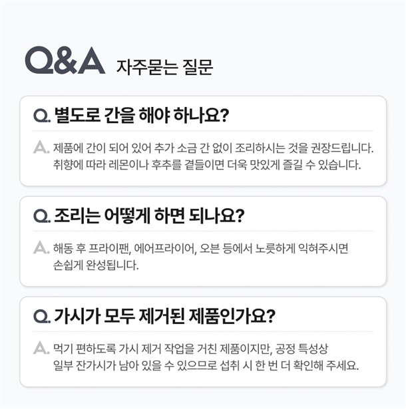Click the A icon in the seasoning answer
Viewport: 406px width, 409px height.
41,148
